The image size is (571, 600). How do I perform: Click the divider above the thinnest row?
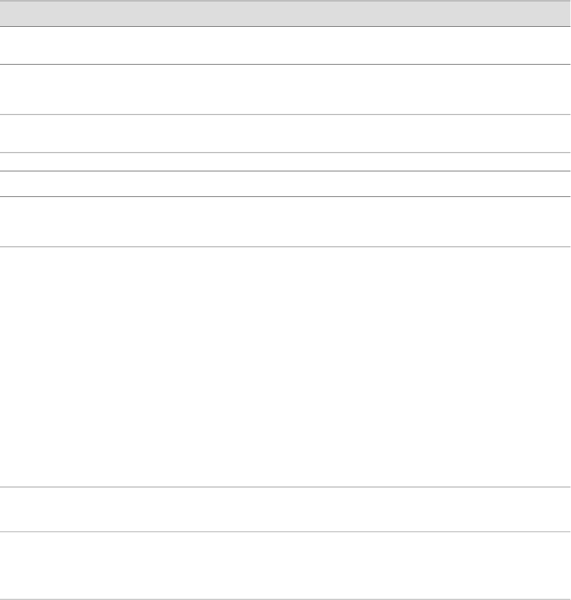(x=285, y=152)
